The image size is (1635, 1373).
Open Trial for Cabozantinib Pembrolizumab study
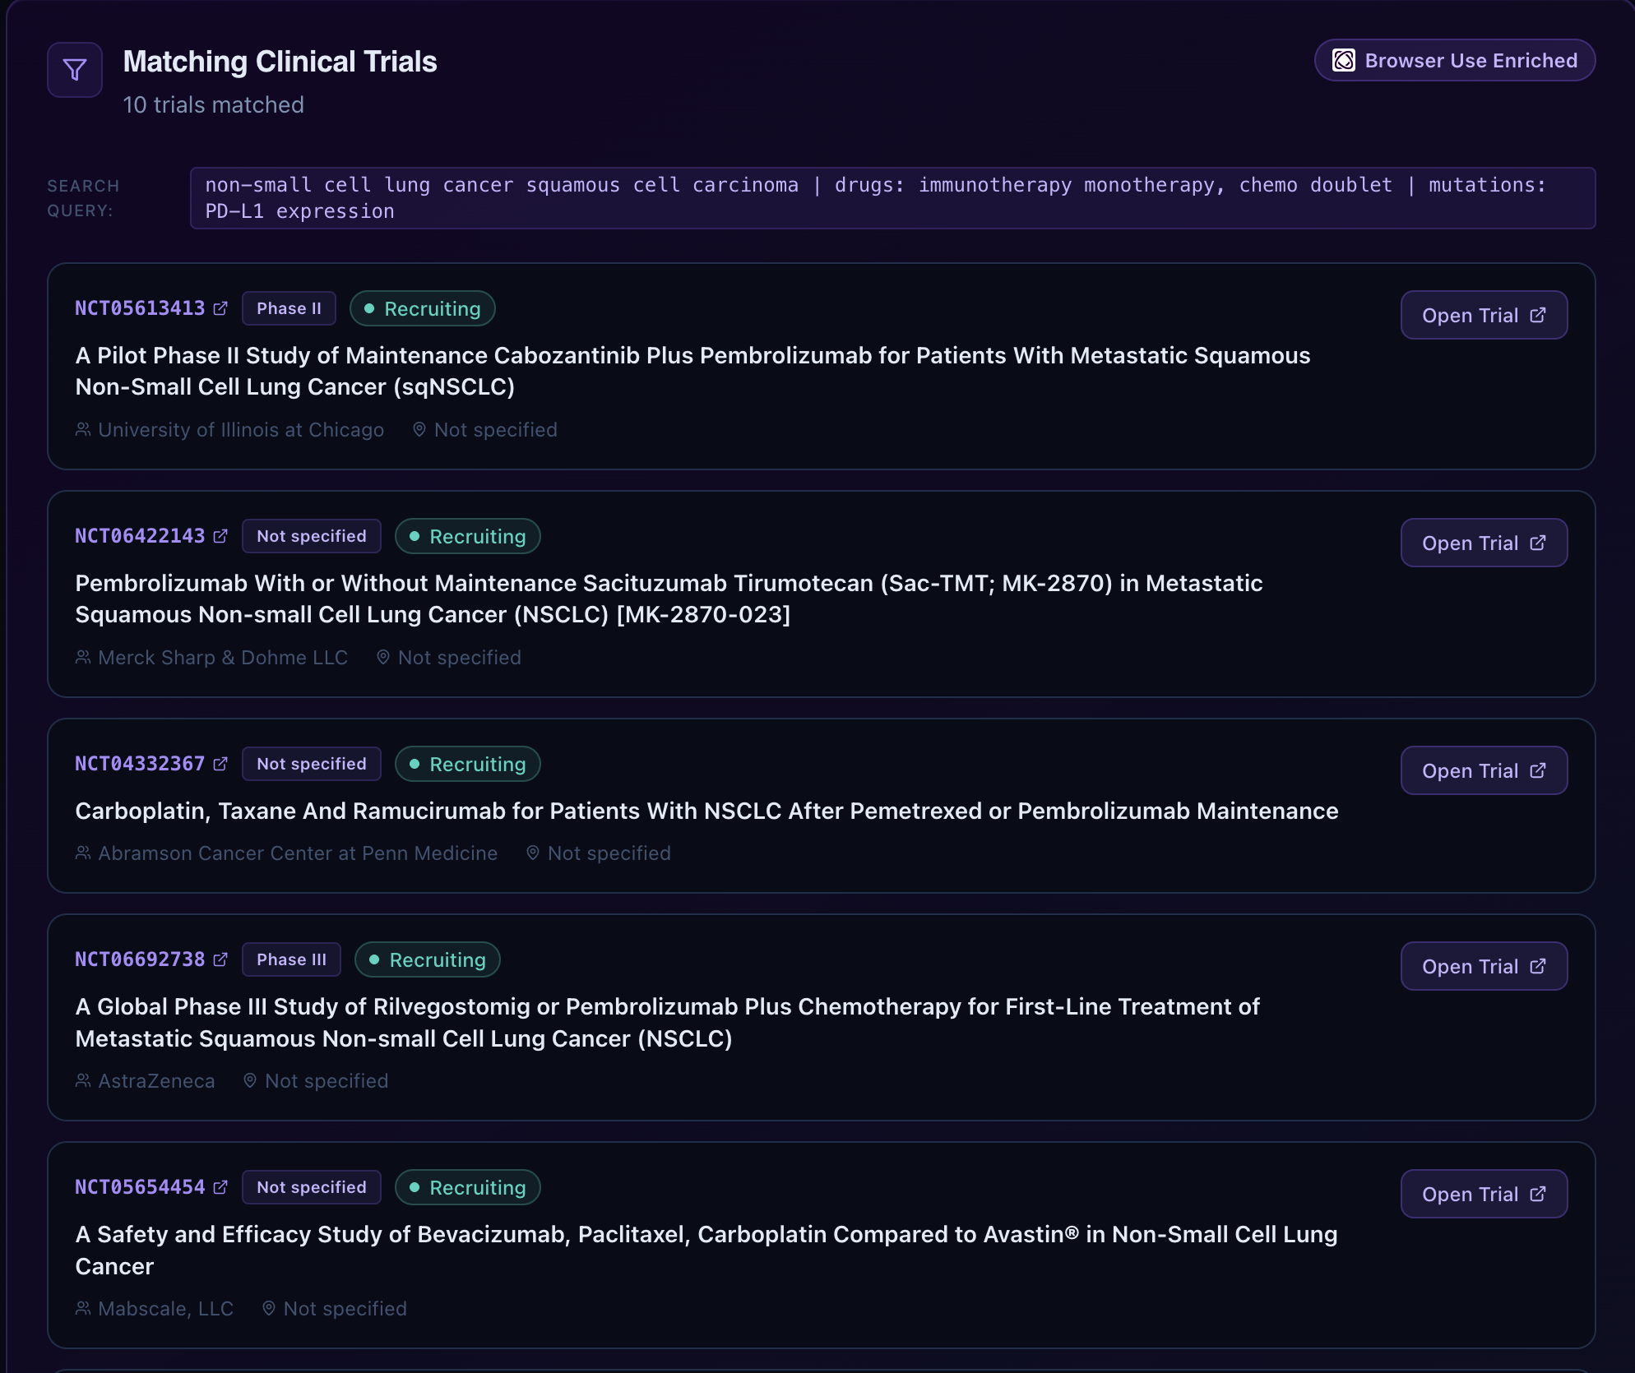[1483, 315]
